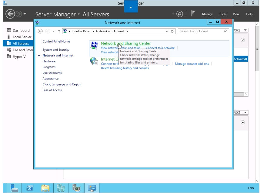Open Manage browser add-ons
The width and height of the screenshot is (260, 193).
click(x=192, y=64)
